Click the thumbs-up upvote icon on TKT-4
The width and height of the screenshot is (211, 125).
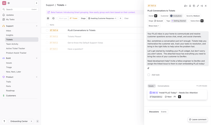click(x=186, y=6)
